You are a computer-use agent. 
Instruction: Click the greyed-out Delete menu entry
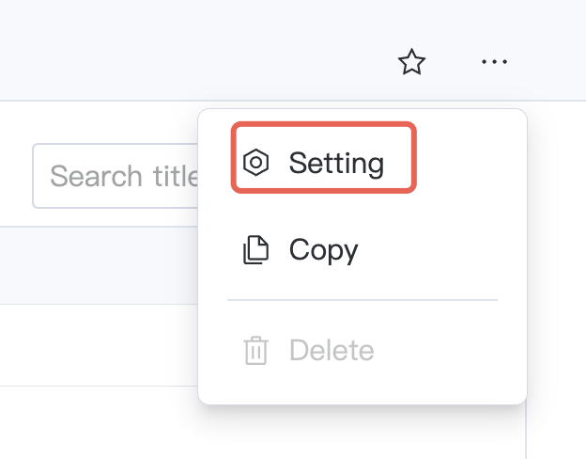click(331, 351)
